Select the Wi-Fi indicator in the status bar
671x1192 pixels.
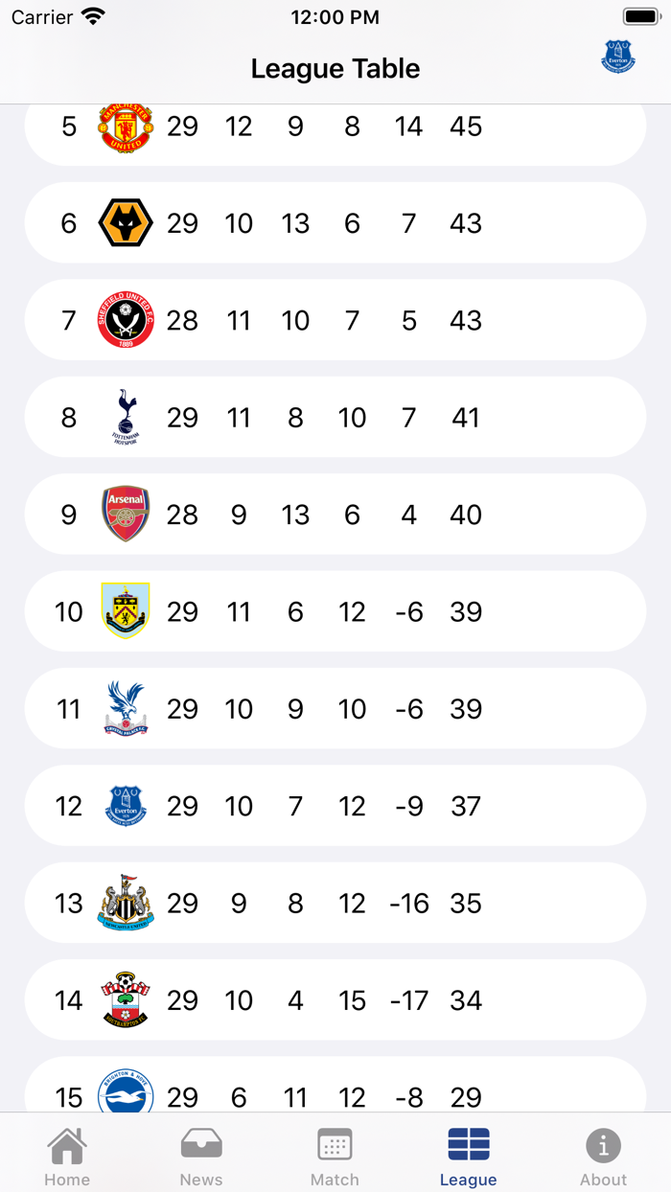92,15
